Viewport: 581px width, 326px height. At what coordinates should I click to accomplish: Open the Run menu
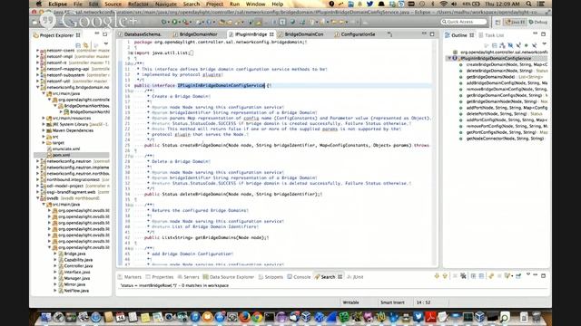(x=234, y=4)
